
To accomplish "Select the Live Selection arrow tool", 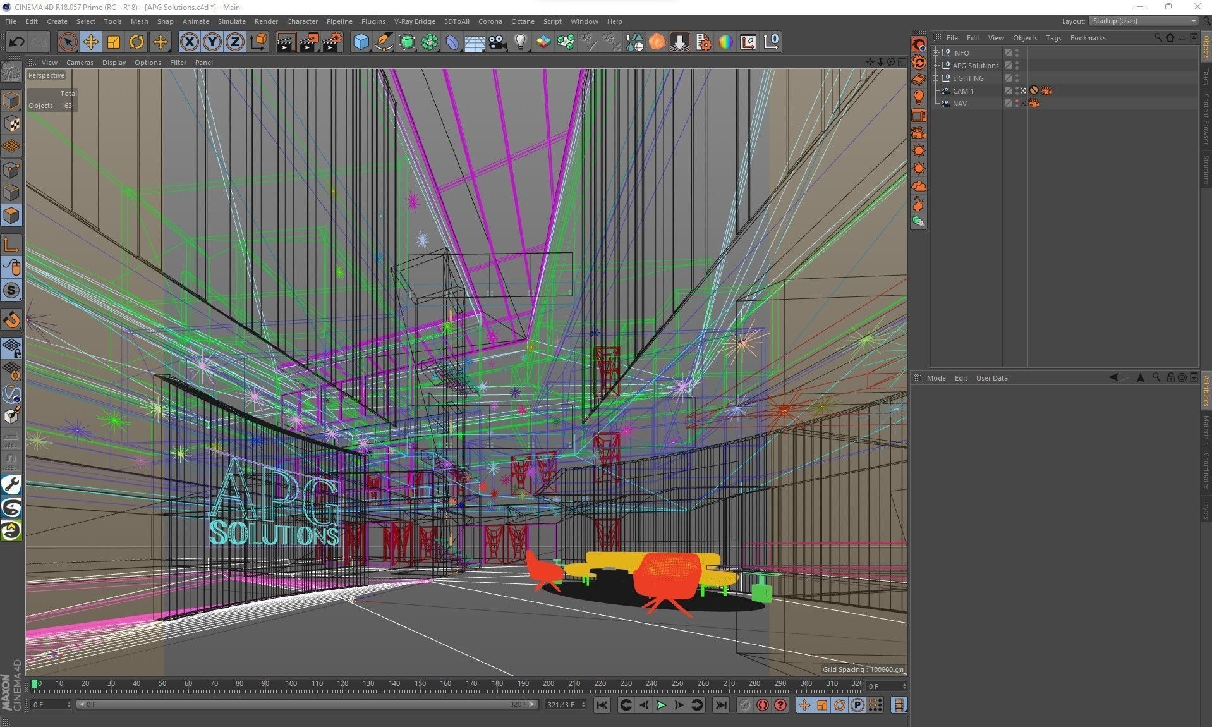I will 68,42.
